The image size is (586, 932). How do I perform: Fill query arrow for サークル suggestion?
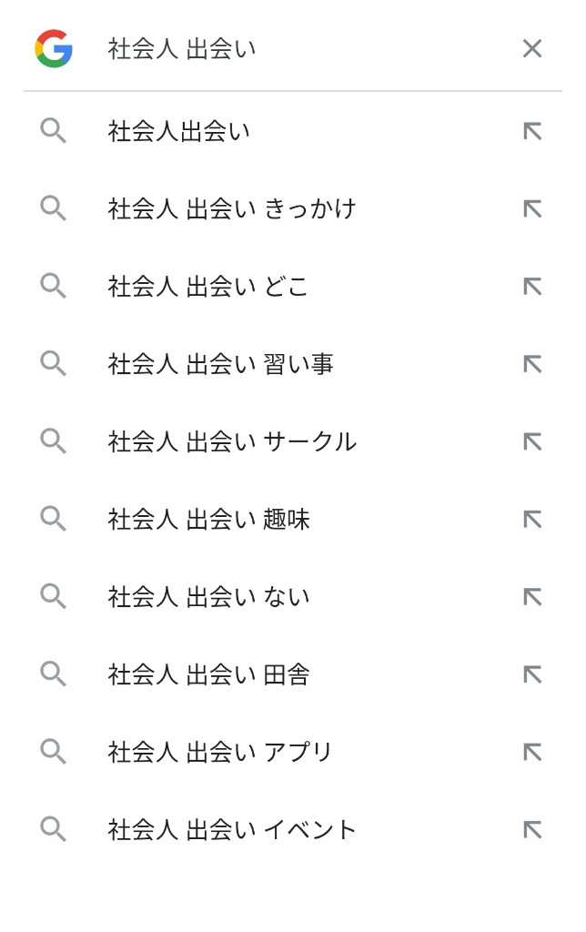coord(532,441)
